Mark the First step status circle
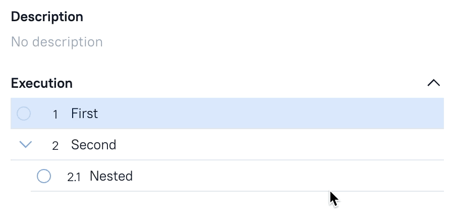Screen dimensions: 452x224 24,114
